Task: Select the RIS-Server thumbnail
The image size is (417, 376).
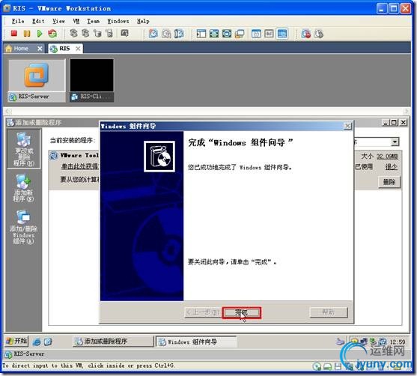Action: point(37,80)
